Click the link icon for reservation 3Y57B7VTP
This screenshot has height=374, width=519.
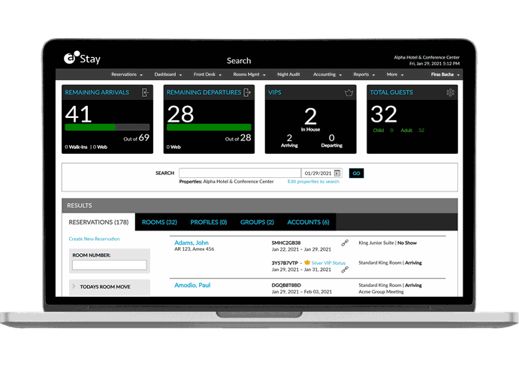pos(345,269)
